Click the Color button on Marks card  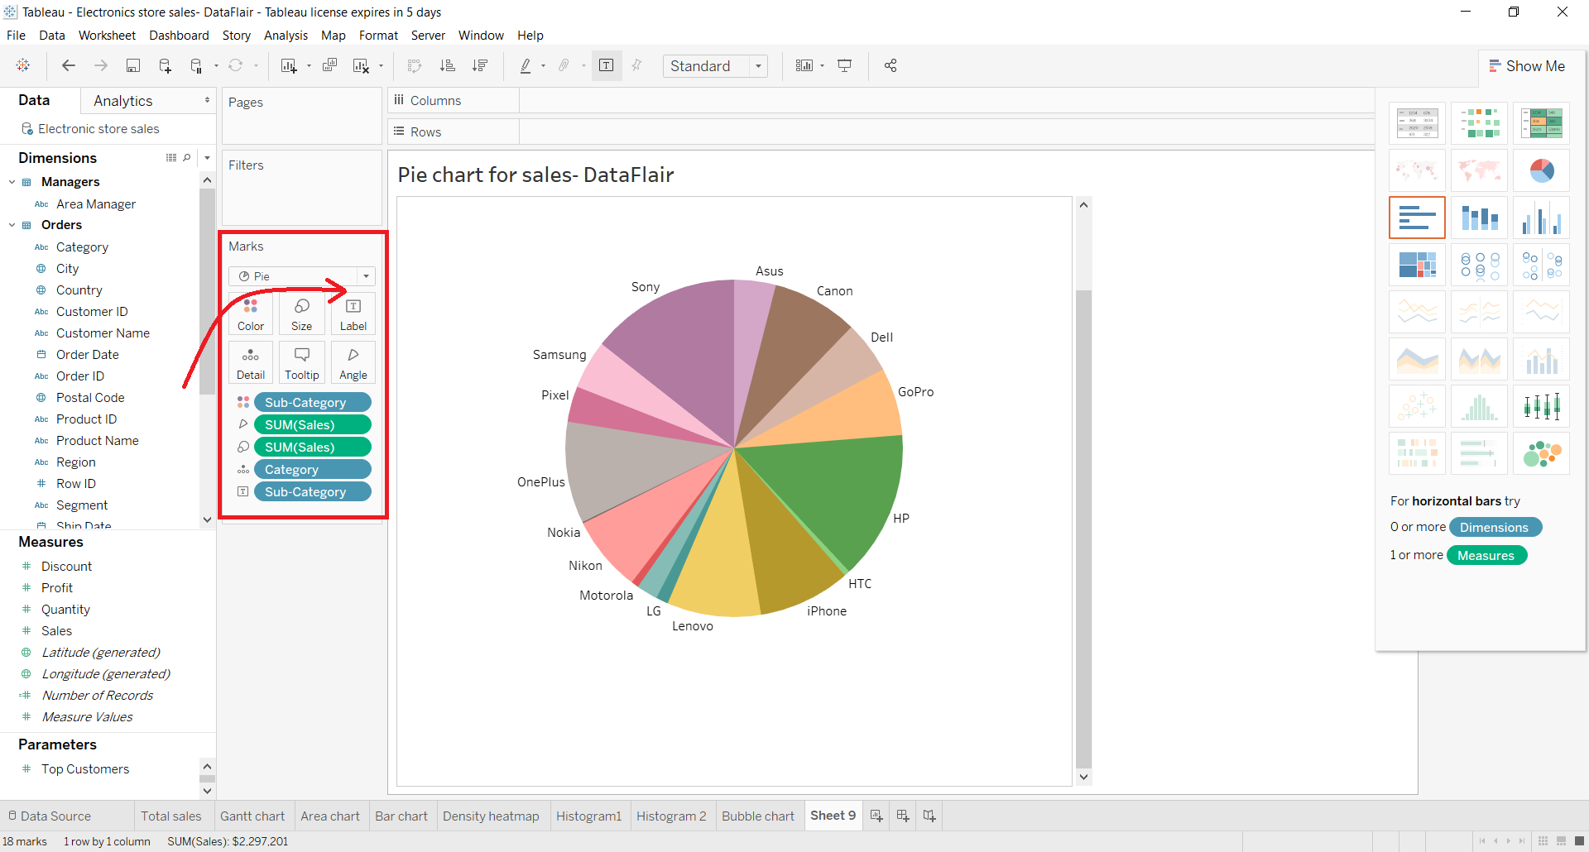tap(251, 314)
